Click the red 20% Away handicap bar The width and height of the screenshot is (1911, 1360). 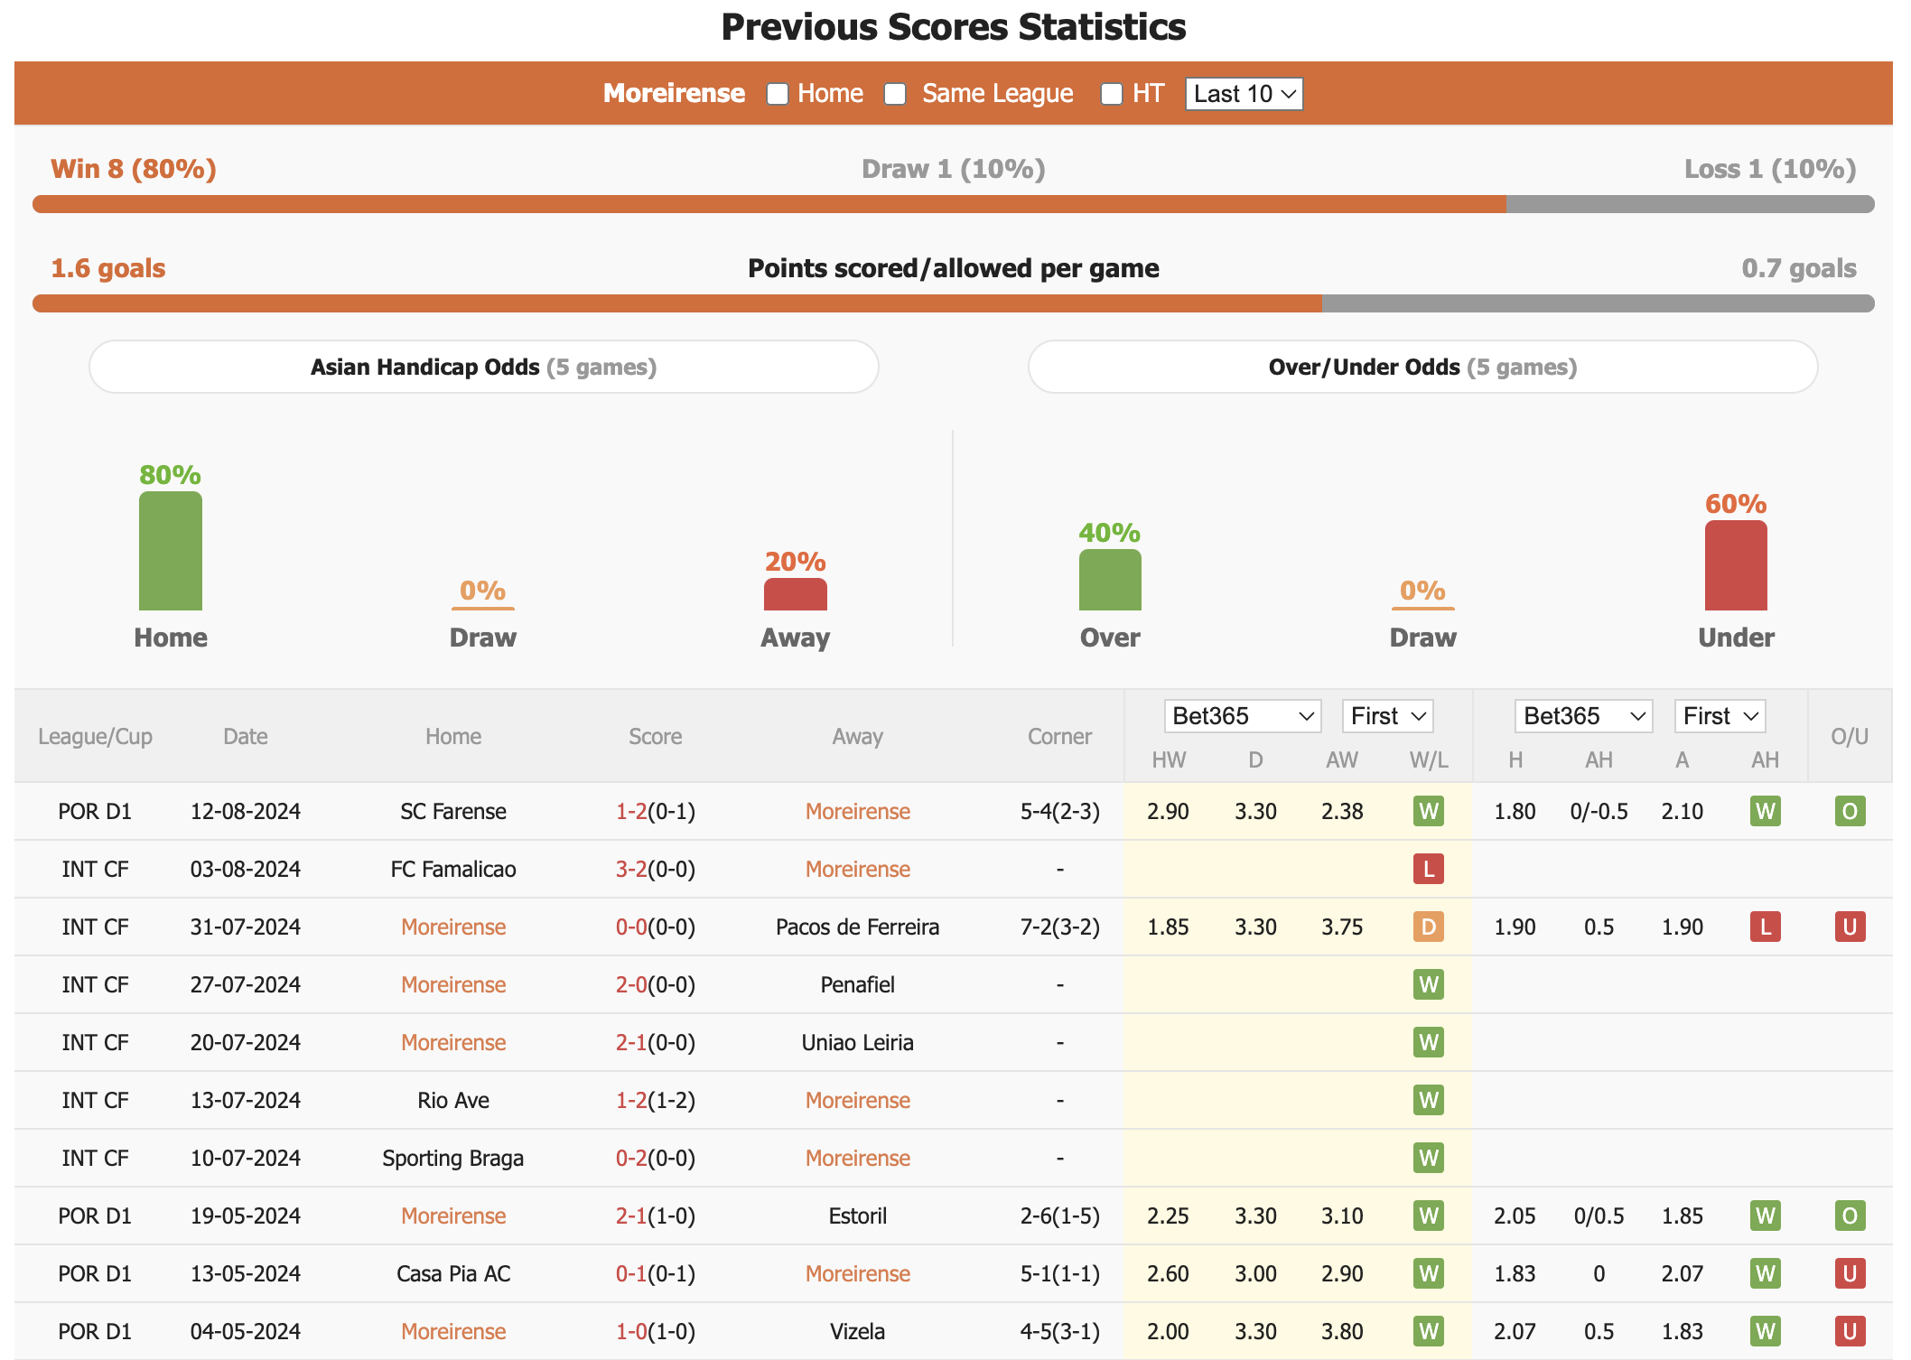point(796,594)
